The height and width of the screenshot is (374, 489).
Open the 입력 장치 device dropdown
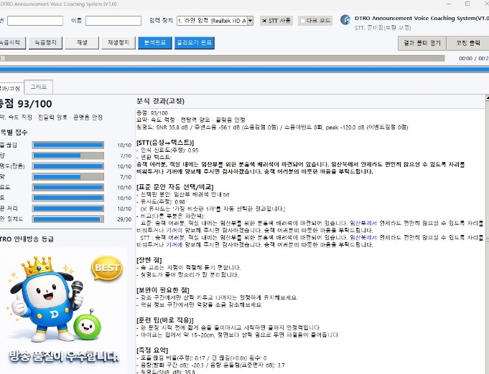click(x=215, y=20)
